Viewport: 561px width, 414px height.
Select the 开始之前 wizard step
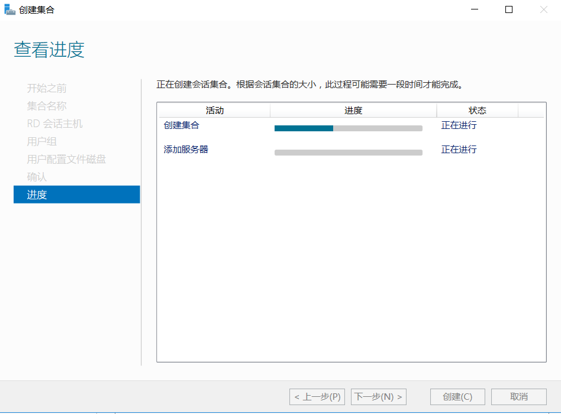point(47,88)
